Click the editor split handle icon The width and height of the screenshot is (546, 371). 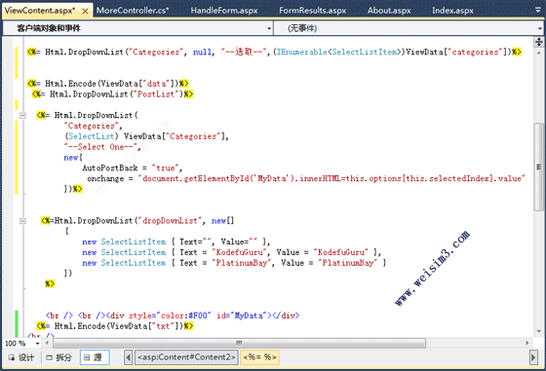click(538, 42)
